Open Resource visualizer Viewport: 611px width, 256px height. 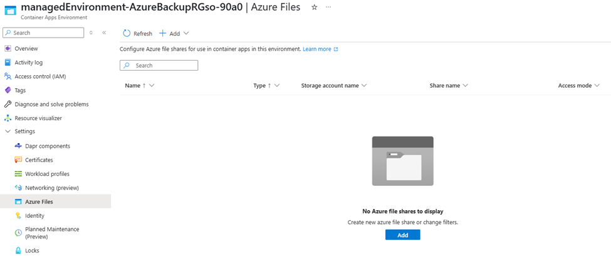[38, 118]
